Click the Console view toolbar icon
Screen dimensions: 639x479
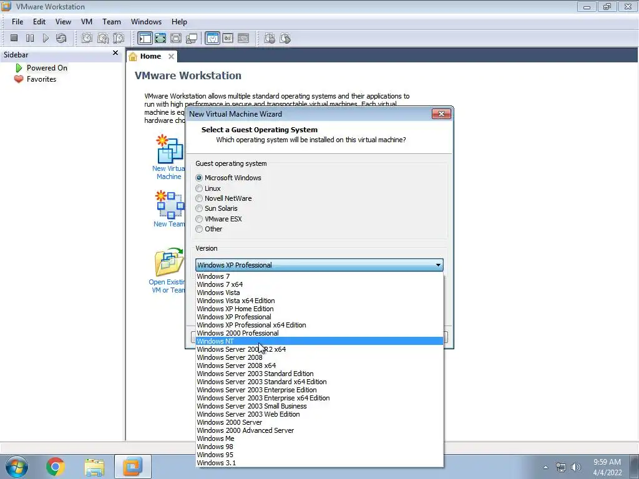[243, 38]
